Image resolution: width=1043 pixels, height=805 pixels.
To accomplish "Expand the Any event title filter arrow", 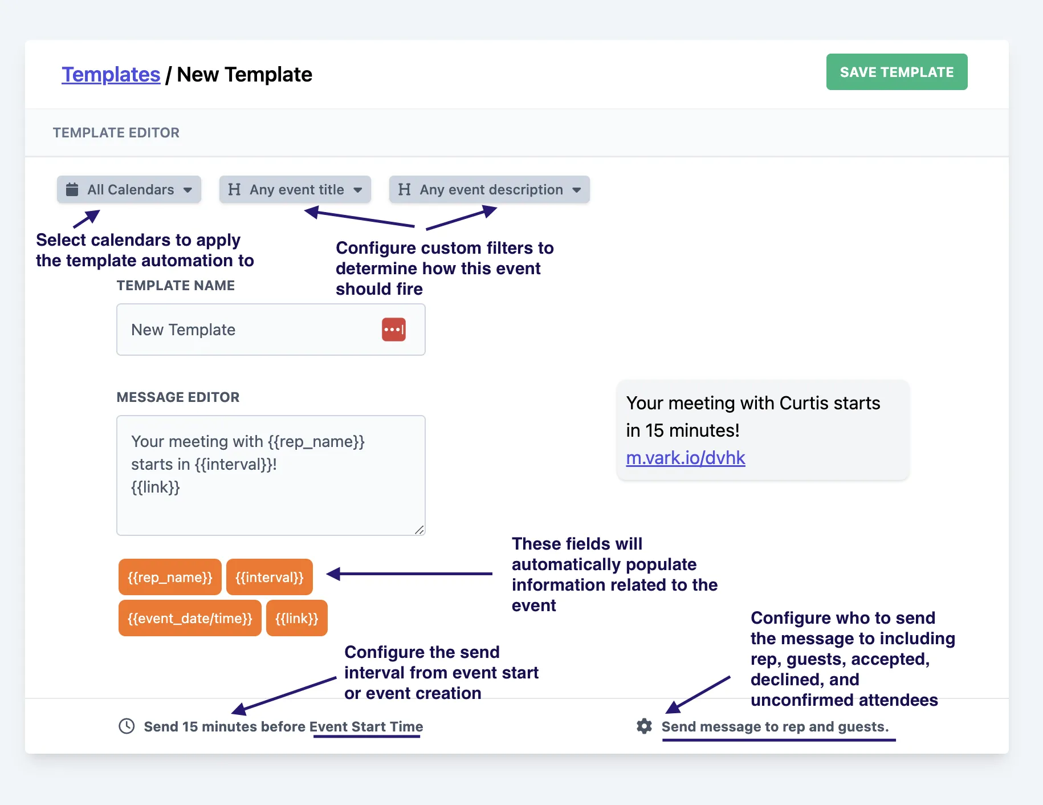I will [358, 190].
